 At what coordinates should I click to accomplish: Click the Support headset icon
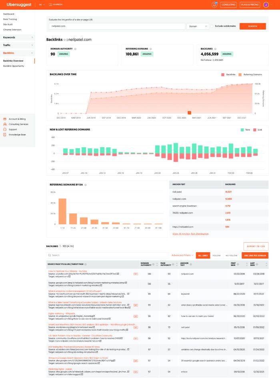pos(5,129)
